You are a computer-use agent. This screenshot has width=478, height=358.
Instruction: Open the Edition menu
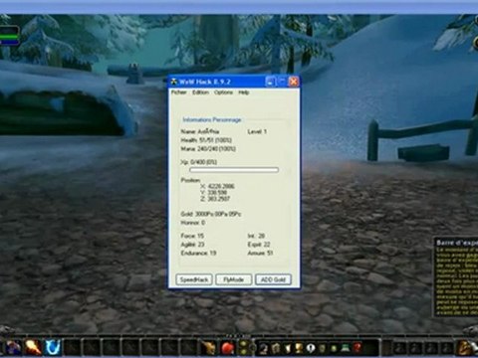point(200,92)
